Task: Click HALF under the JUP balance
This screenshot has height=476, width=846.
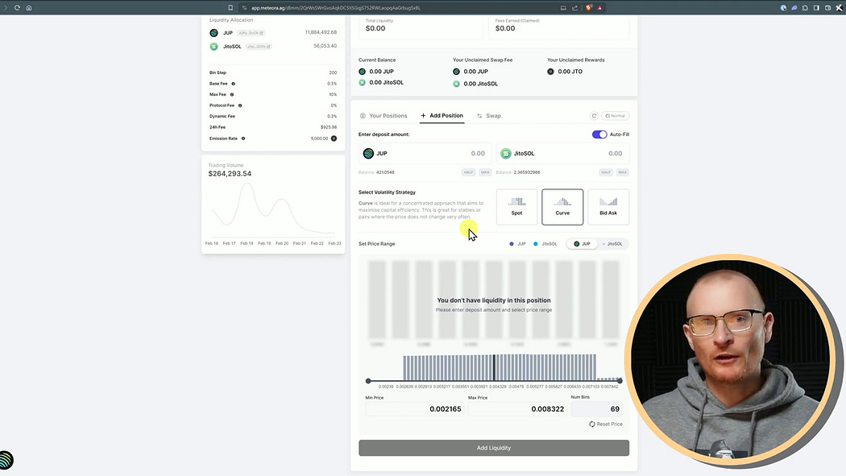Action: [468, 172]
